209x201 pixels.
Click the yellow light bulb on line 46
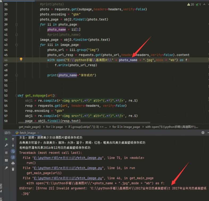(21, 60)
